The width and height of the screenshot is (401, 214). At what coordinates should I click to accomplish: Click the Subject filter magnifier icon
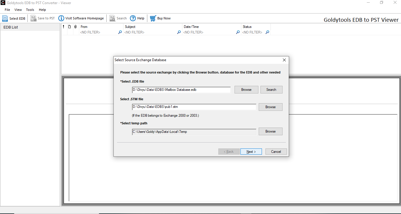(x=179, y=32)
